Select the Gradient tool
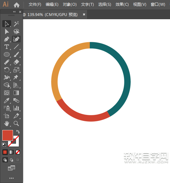170x183 pixels. pyautogui.click(x=16, y=93)
